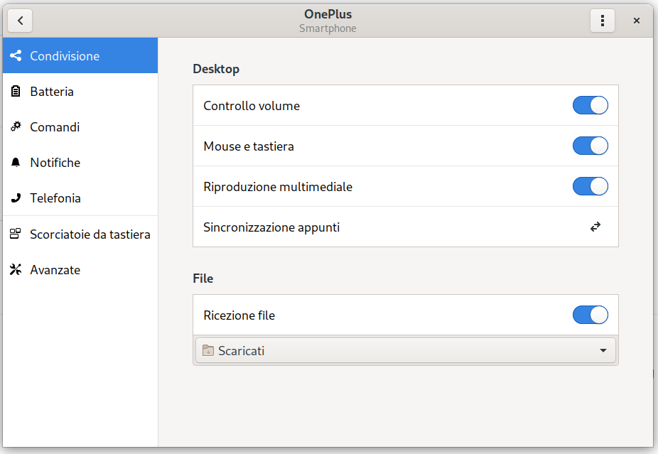658x454 pixels.
Task: Click the Scaricati folder icon
Action: click(x=207, y=350)
